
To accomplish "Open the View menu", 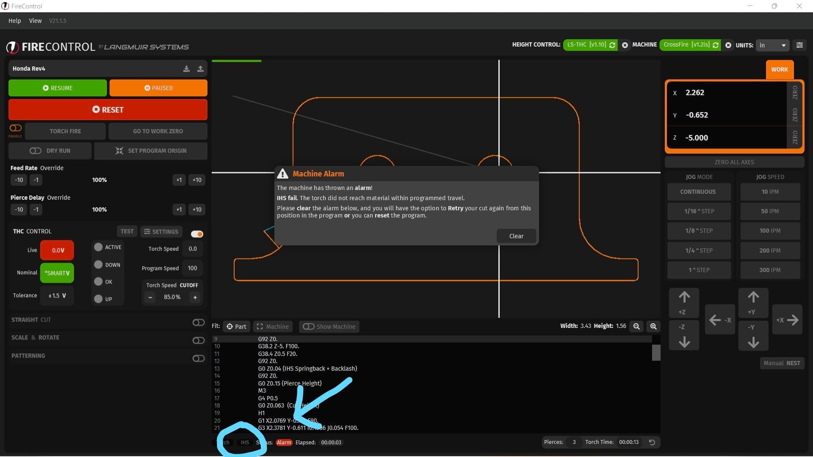I will 35,21.
